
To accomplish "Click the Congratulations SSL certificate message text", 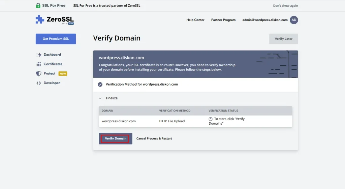I will 167,67.
